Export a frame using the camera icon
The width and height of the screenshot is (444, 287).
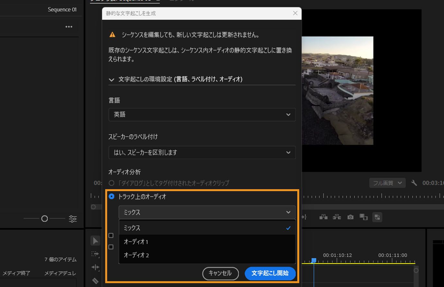pos(350,217)
